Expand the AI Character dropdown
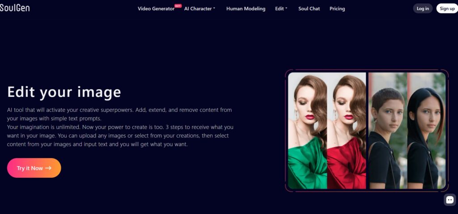Image resolution: width=458 pixels, height=214 pixels. [199, 8]
